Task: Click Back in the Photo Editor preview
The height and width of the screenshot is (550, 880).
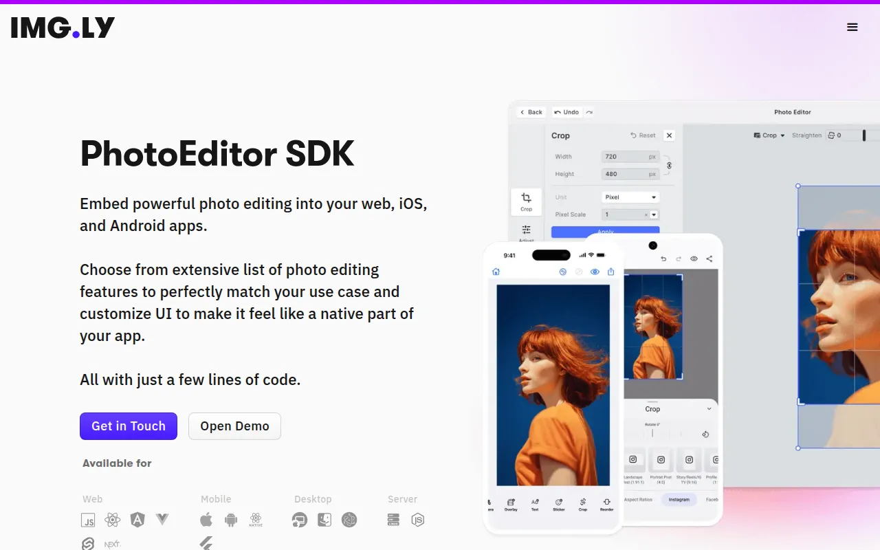Action: pyautogui.click(x=531, y=112)
